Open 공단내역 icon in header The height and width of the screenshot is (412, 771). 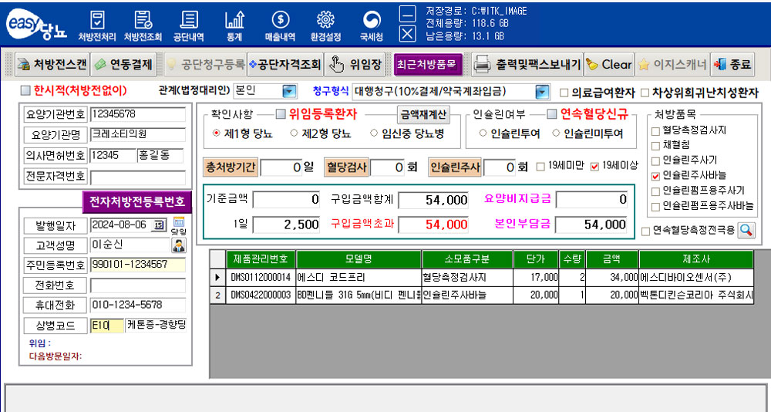pos(188,25)
